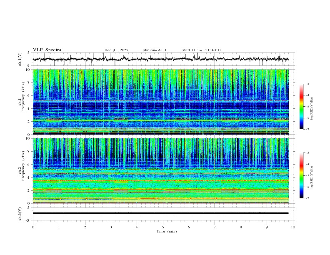Click the "Time (min)" axis title

pos(167,231)
